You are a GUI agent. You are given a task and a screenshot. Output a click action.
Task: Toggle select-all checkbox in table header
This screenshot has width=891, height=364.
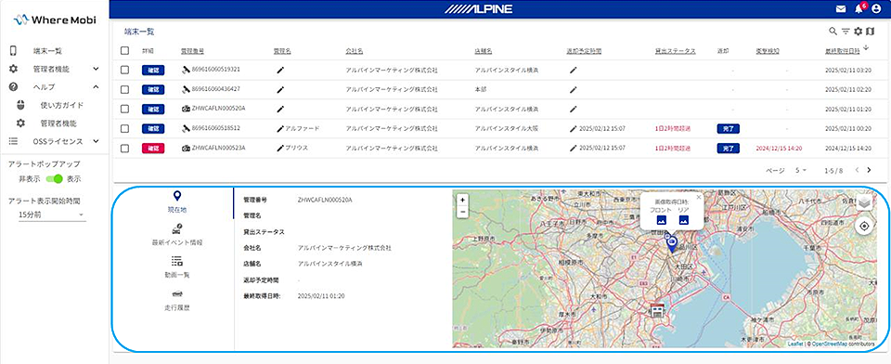click(125, 51)
